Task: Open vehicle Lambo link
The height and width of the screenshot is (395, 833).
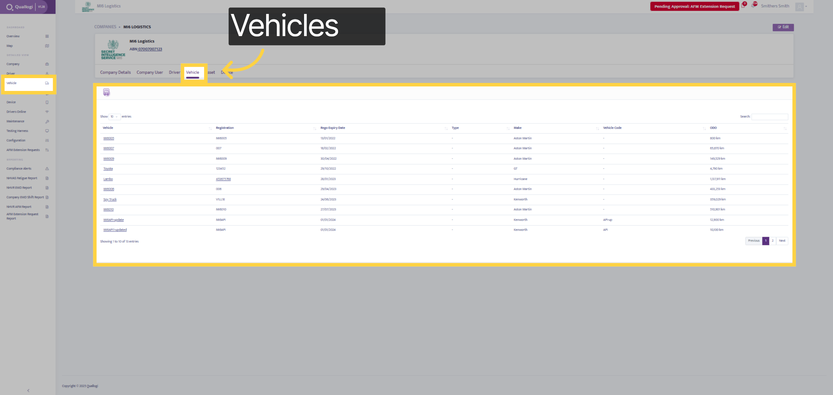Action: tap(108, 179)
